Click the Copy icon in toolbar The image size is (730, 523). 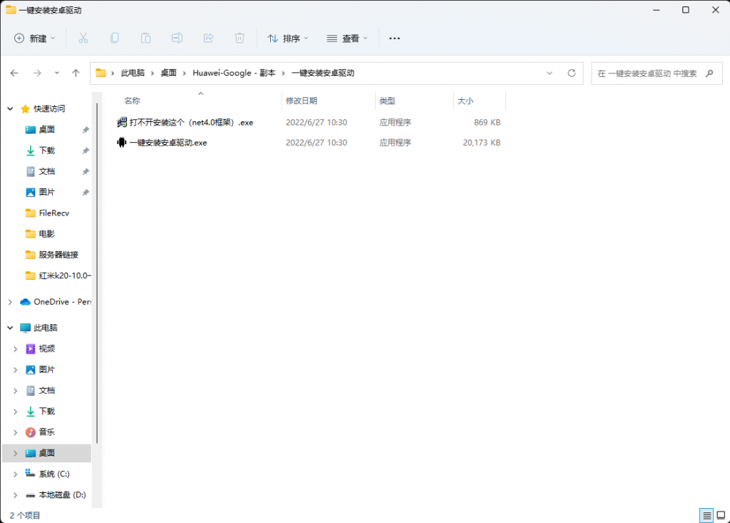[114, 39]
